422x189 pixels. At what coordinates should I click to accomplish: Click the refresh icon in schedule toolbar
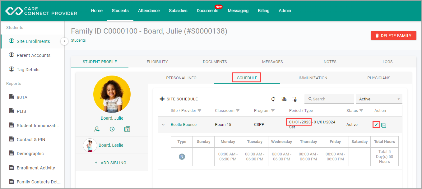[273, 99]
